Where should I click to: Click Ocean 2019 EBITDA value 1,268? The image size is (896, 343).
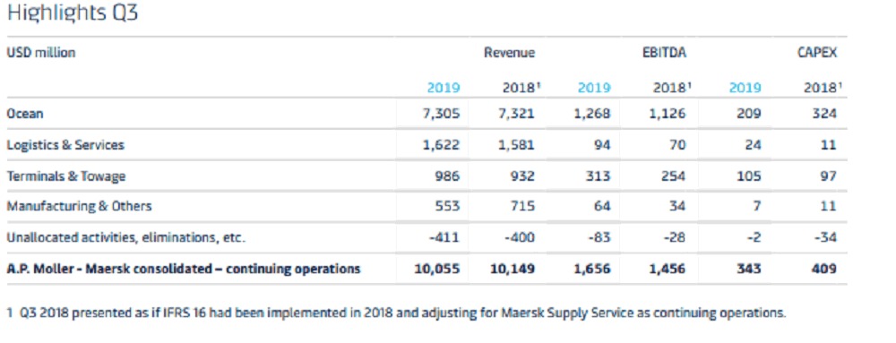click(592, 114)
